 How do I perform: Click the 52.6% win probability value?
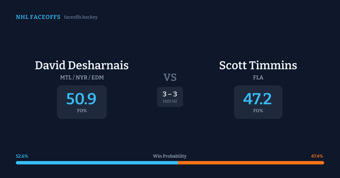22,156
